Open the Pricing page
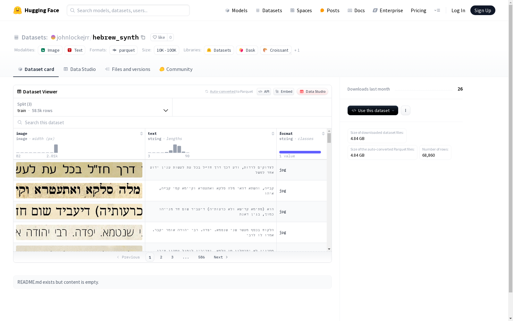This screenshot has width=513, height=321. (x=418, y=10)
